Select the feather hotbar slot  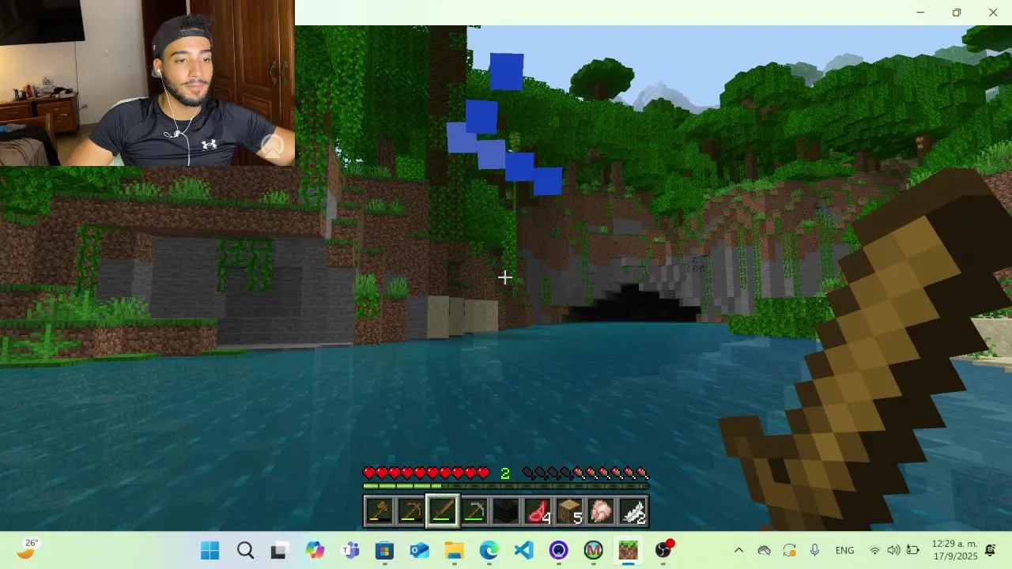click(x=632, y=512)
